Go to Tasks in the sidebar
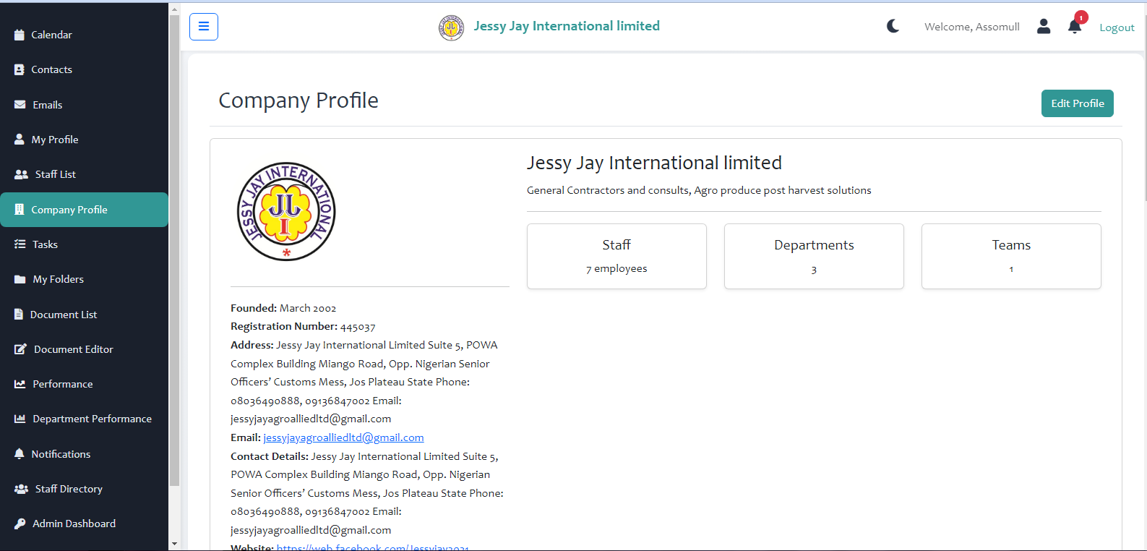 45,244
